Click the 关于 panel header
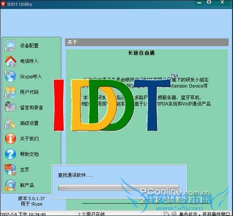 pyautogui.click(x=147, y=42)
